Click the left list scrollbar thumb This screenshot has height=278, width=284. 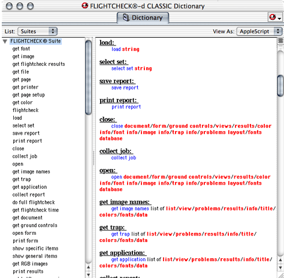88,77
